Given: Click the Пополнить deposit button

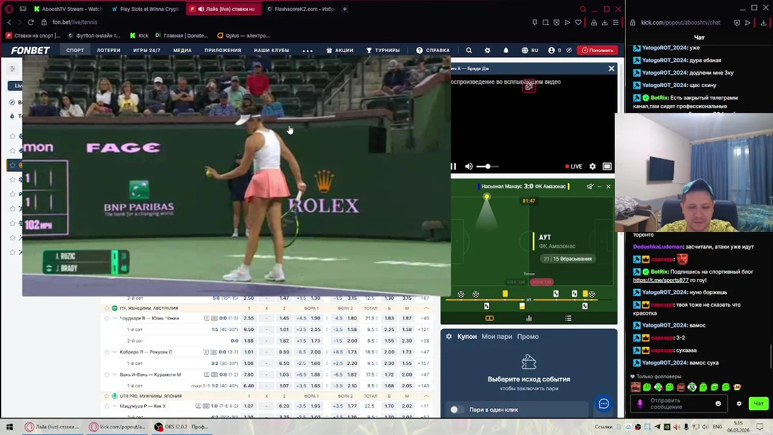Looking at the screenshot, I should coord(597,50).
